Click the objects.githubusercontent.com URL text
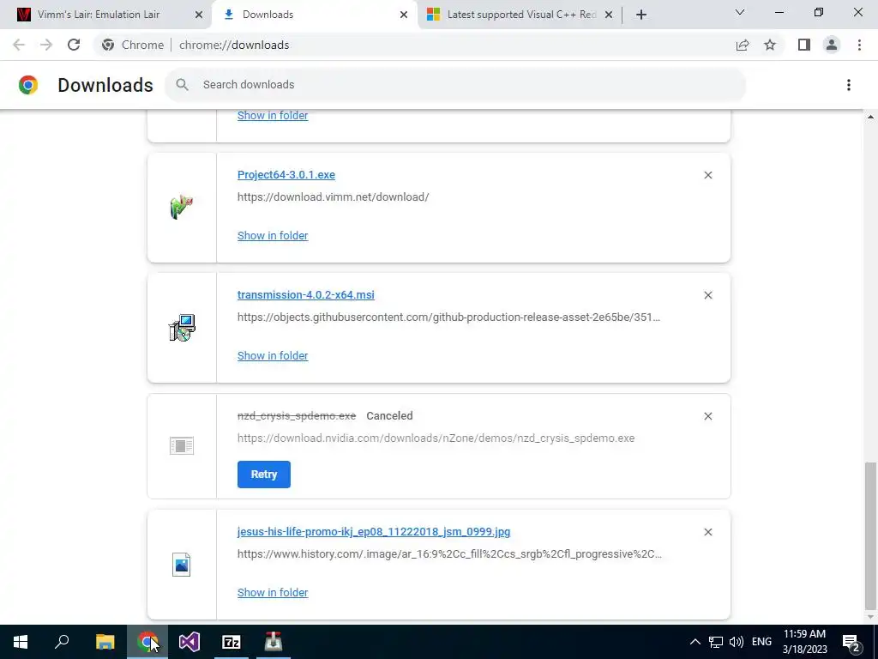This screenshot has height=659, width=878. click(448, 317)
